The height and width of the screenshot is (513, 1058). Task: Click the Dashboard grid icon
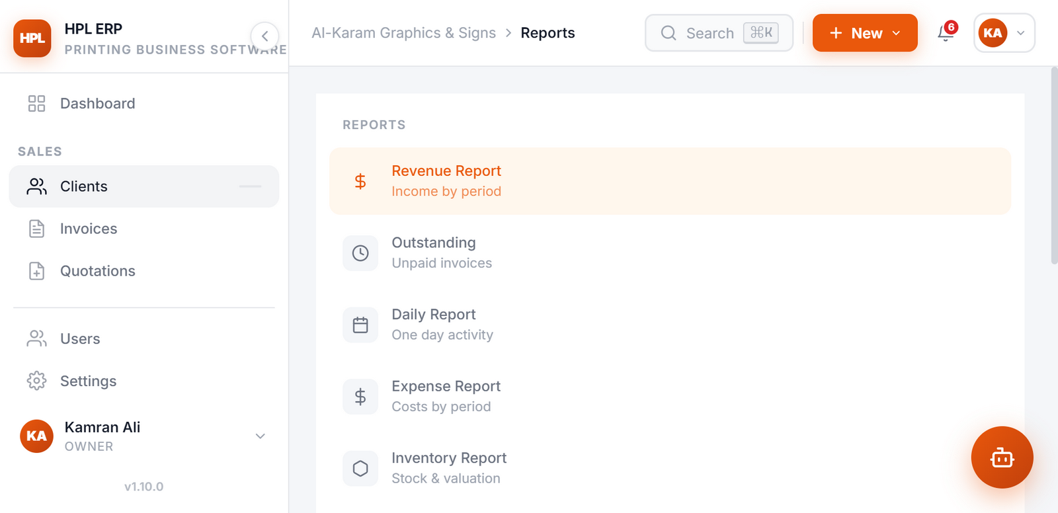(x=36, y=103)
